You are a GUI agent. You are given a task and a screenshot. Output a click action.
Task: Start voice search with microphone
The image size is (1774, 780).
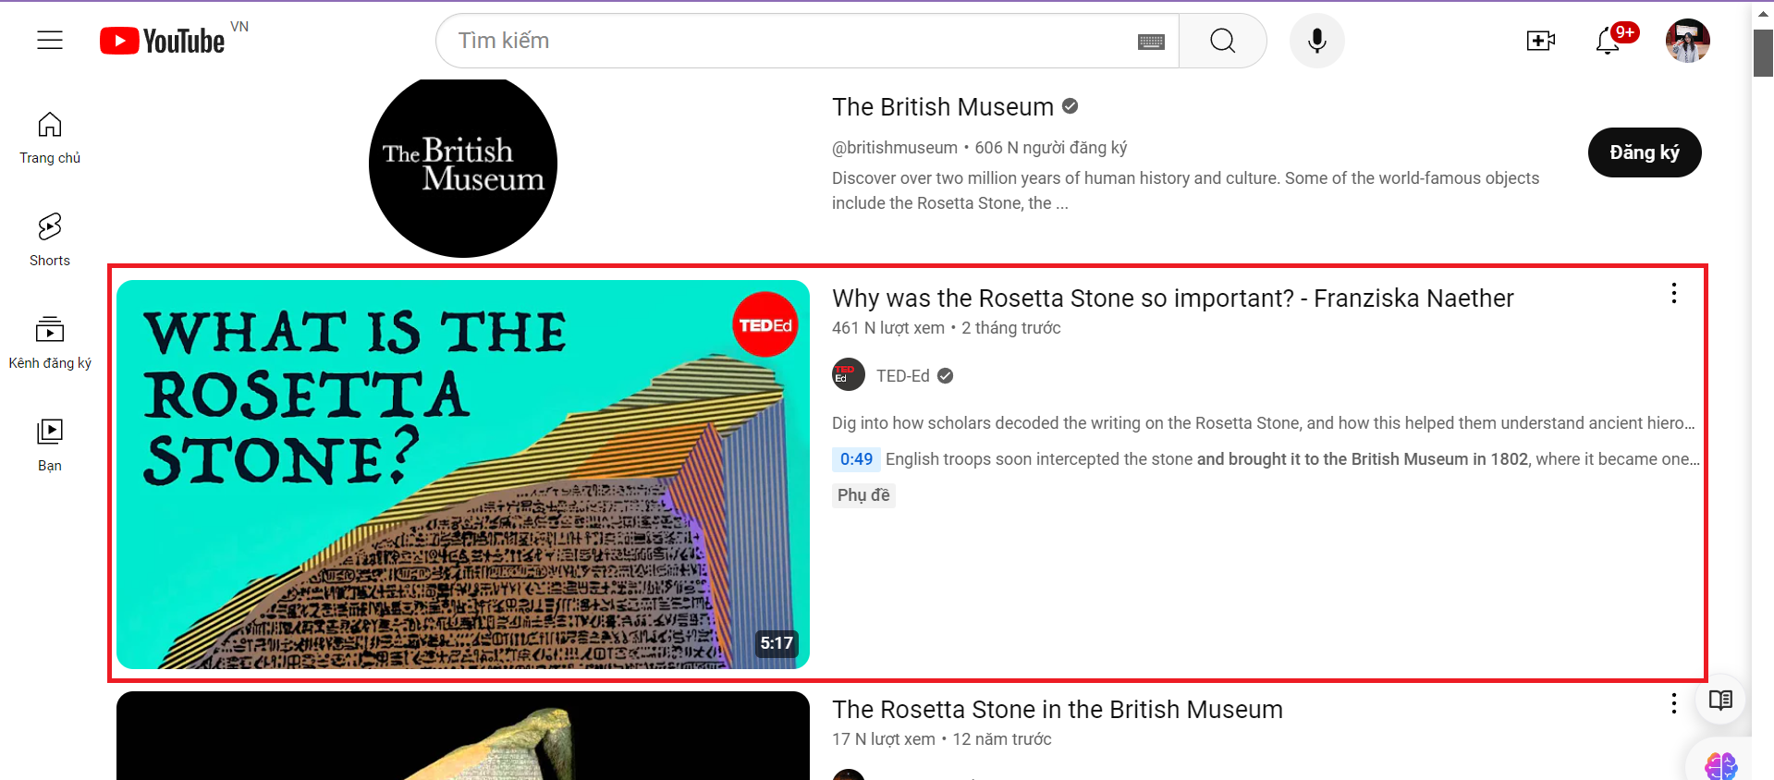(1317, 41)
